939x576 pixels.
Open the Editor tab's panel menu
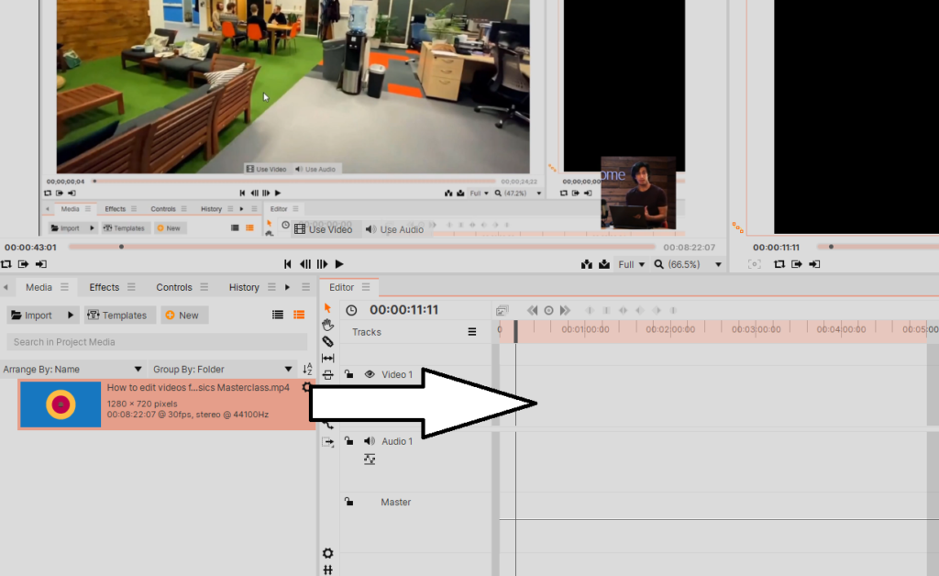click(x=366, y=287)
